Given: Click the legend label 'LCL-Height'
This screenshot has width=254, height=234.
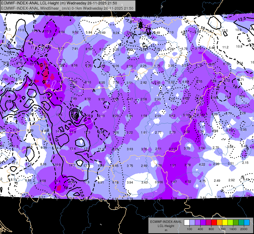Looking at the screenshot, I should [166, 226].
